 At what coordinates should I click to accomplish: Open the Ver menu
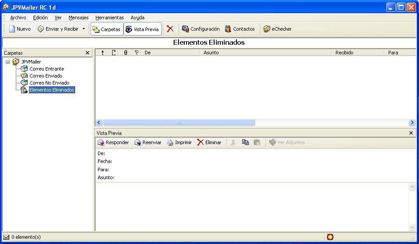[58, 18]
